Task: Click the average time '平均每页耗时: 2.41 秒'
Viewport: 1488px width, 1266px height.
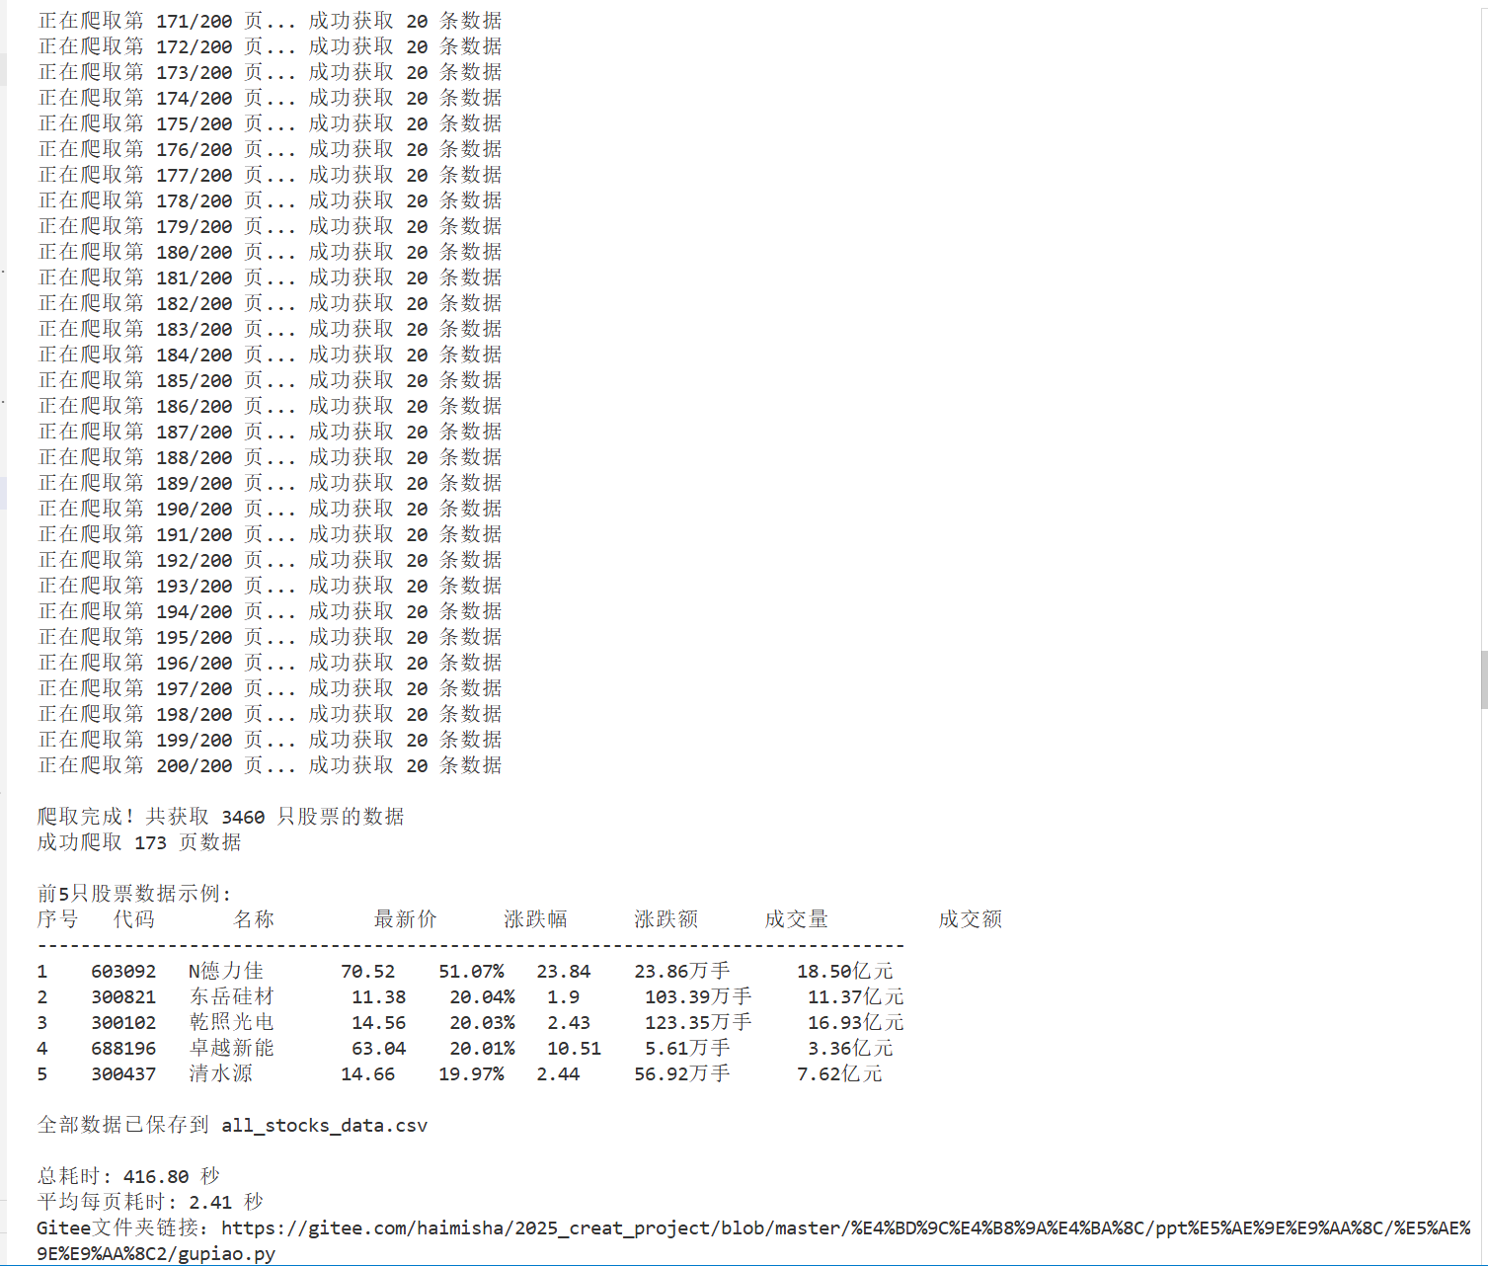Action: click(150, 1203)
